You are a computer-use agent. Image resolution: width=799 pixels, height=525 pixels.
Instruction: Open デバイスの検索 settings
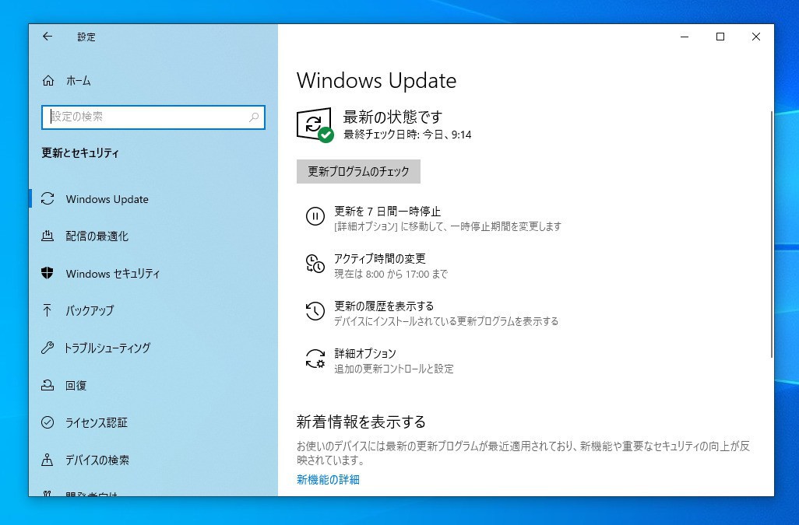click(x=97, y=460)
